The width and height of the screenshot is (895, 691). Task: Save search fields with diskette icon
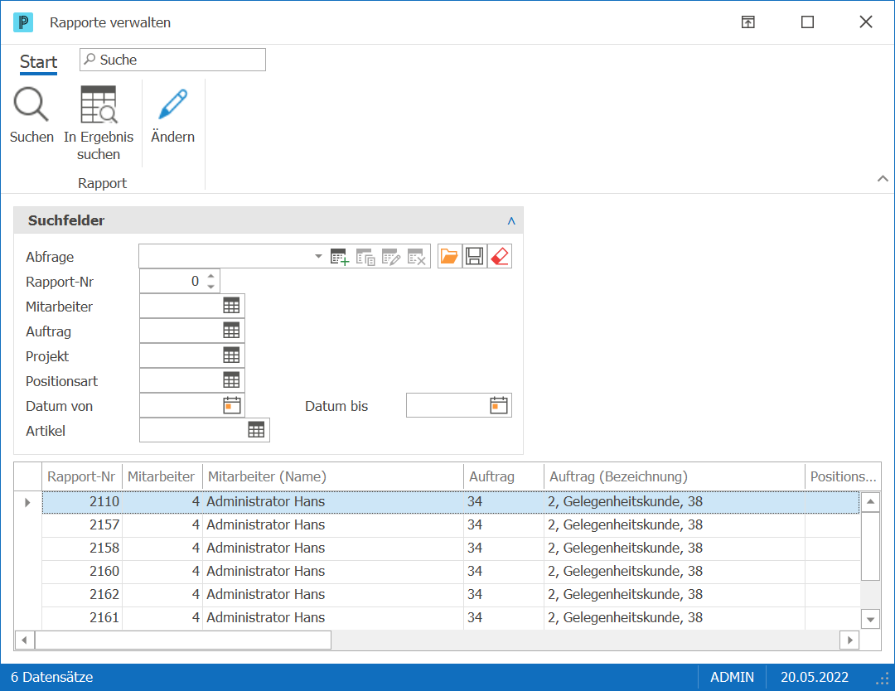tap(474, 256)
